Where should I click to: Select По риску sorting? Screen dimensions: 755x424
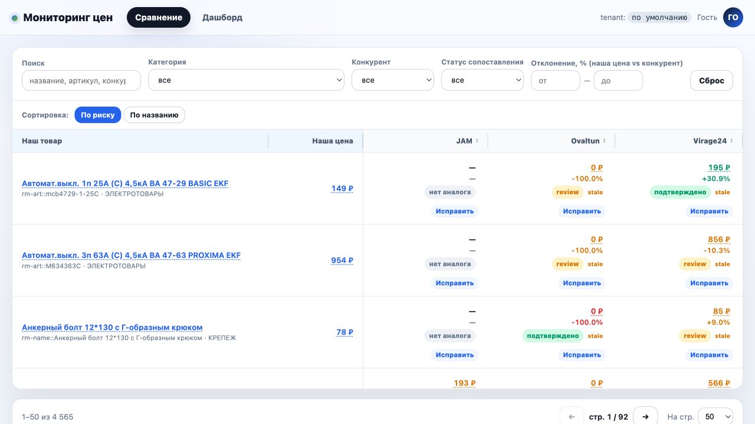98,115
